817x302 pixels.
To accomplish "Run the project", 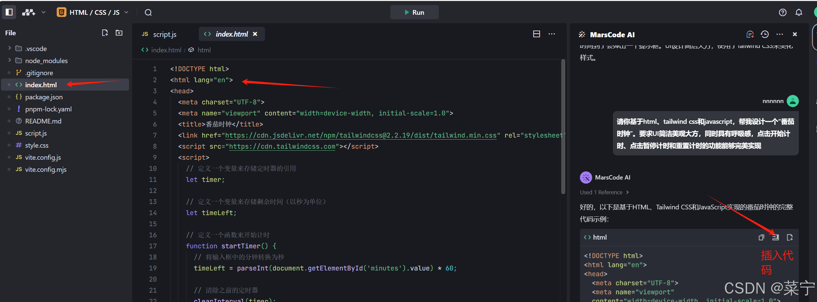I will pos(414,12).
